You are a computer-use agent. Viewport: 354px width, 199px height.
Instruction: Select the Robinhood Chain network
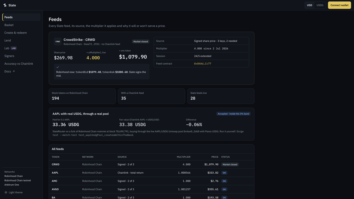click(x=14, y=176)
